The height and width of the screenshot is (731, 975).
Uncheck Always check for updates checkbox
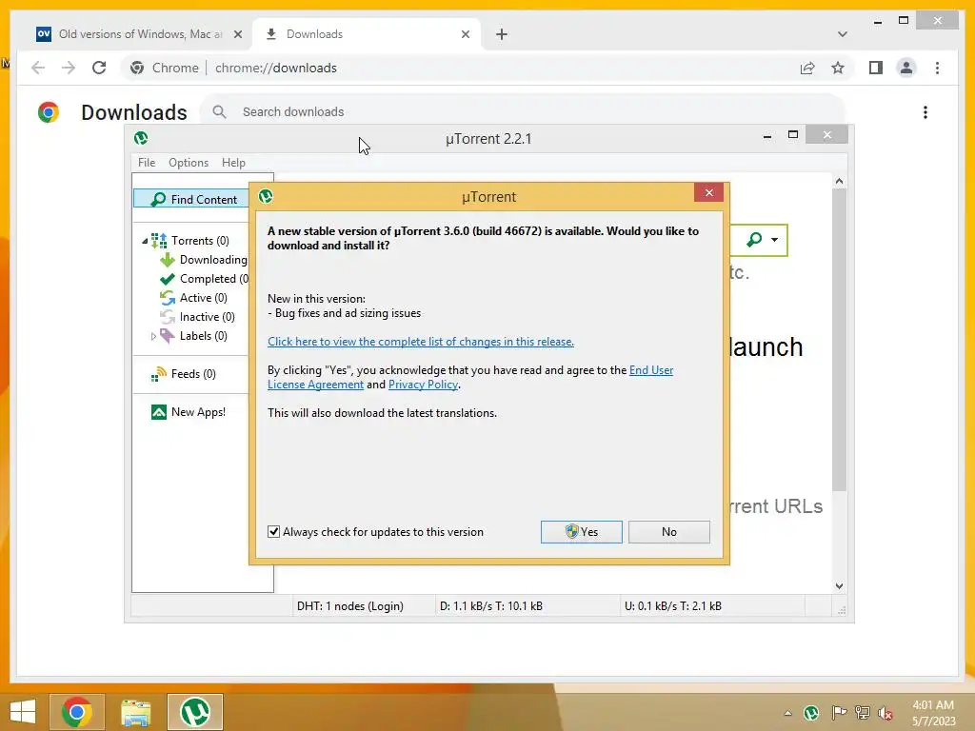(x=273, y=531)
